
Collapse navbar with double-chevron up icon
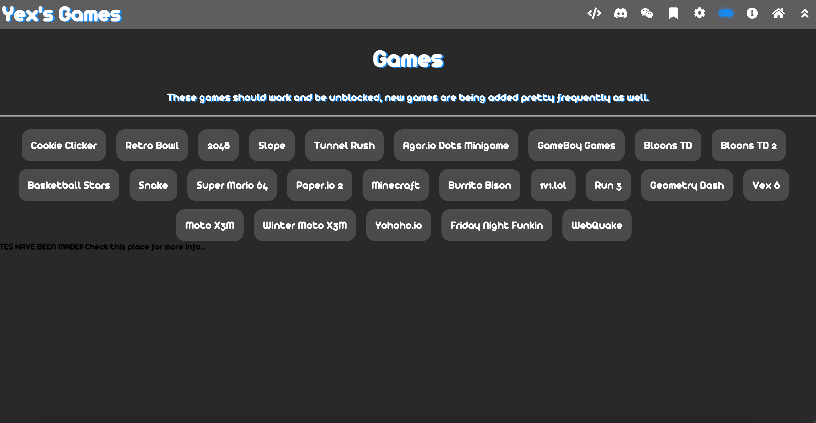point(805,13)
